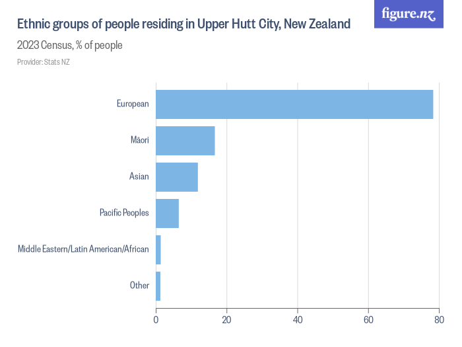The width and height of the screenshot is (462, 347).
Task: Click the 20 tick on x-axis
Action: 226,320
